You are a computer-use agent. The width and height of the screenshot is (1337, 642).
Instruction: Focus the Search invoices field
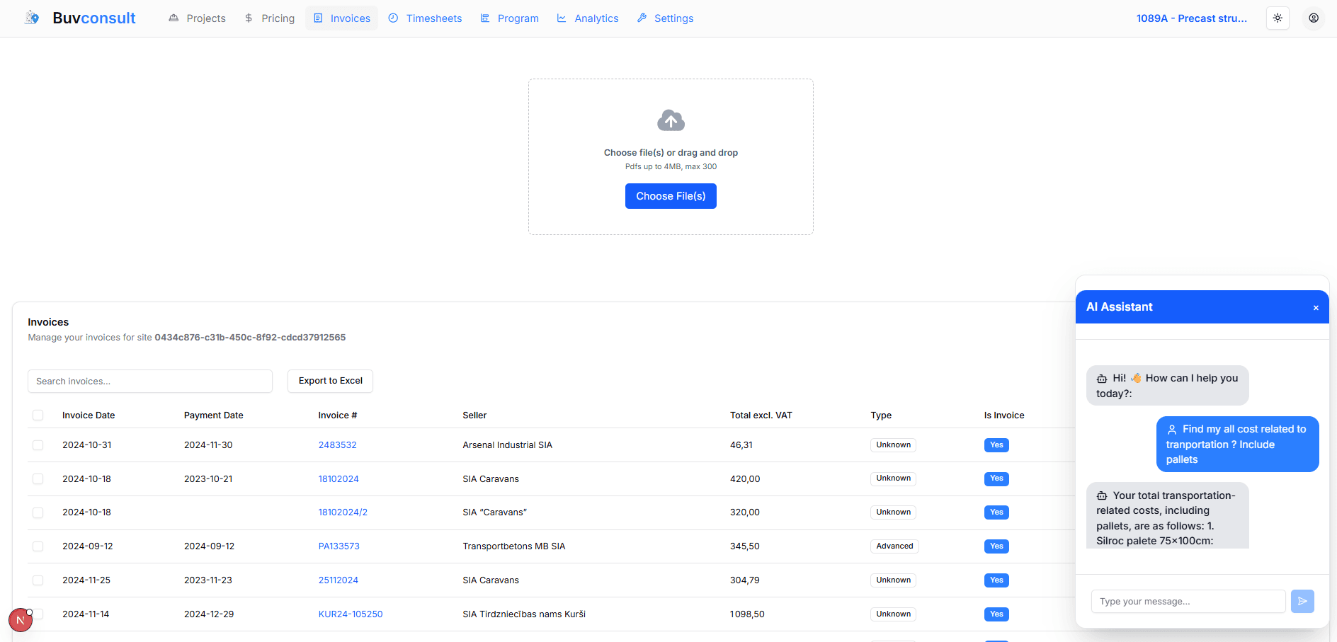point(150,381)
